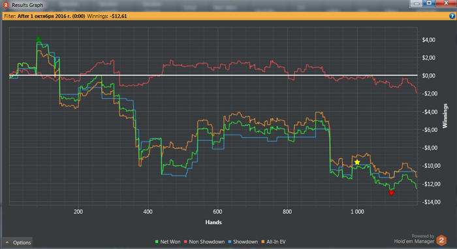Image resolution: width=457 pixels, height=249 pixels.
Task: Click the orange All-In EV color square
Action: pyautogui.click(x=263, y=242)
